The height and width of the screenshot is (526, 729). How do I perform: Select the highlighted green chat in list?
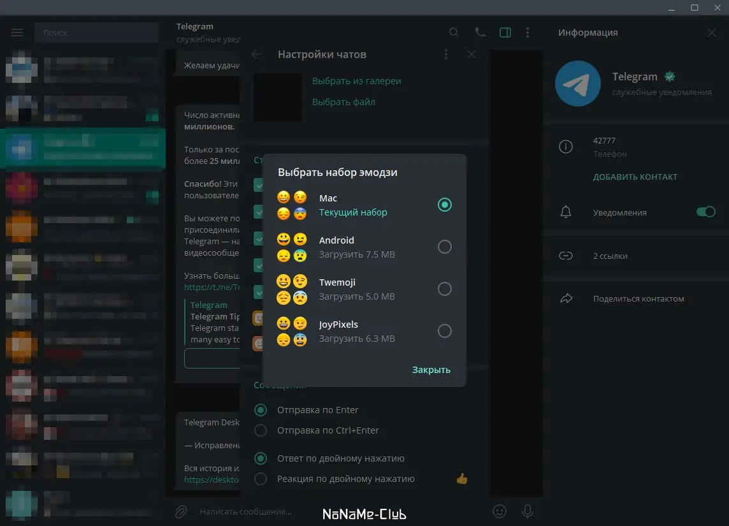83,147
